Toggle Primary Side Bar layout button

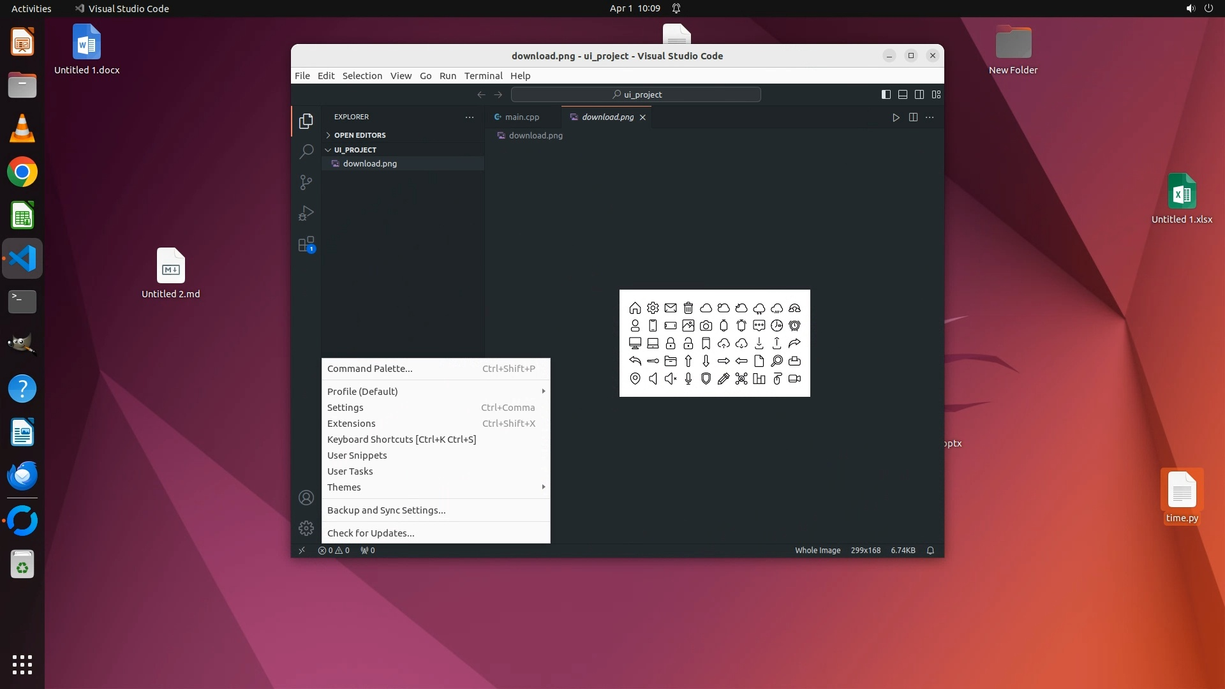[886, 94]
